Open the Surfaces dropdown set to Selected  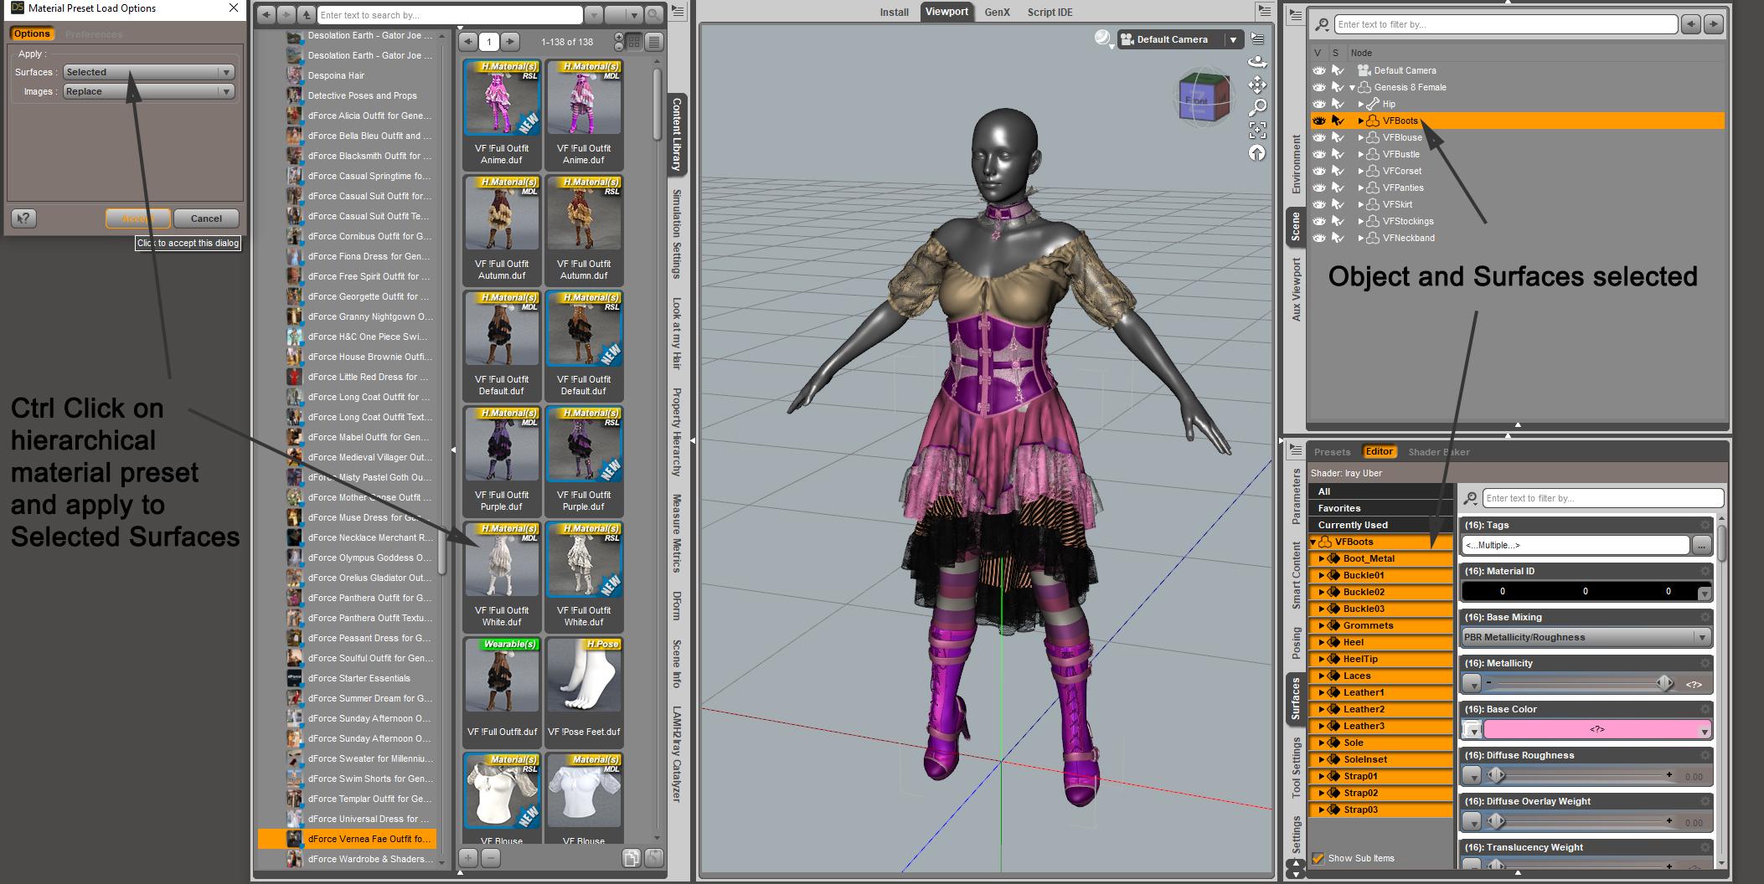coord(148,72)
